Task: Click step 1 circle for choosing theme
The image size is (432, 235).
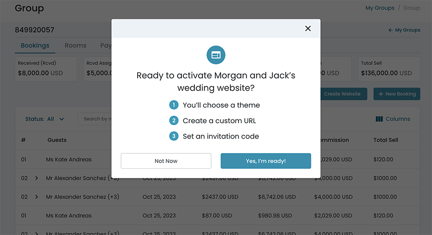Action: (x=174, y=105)
